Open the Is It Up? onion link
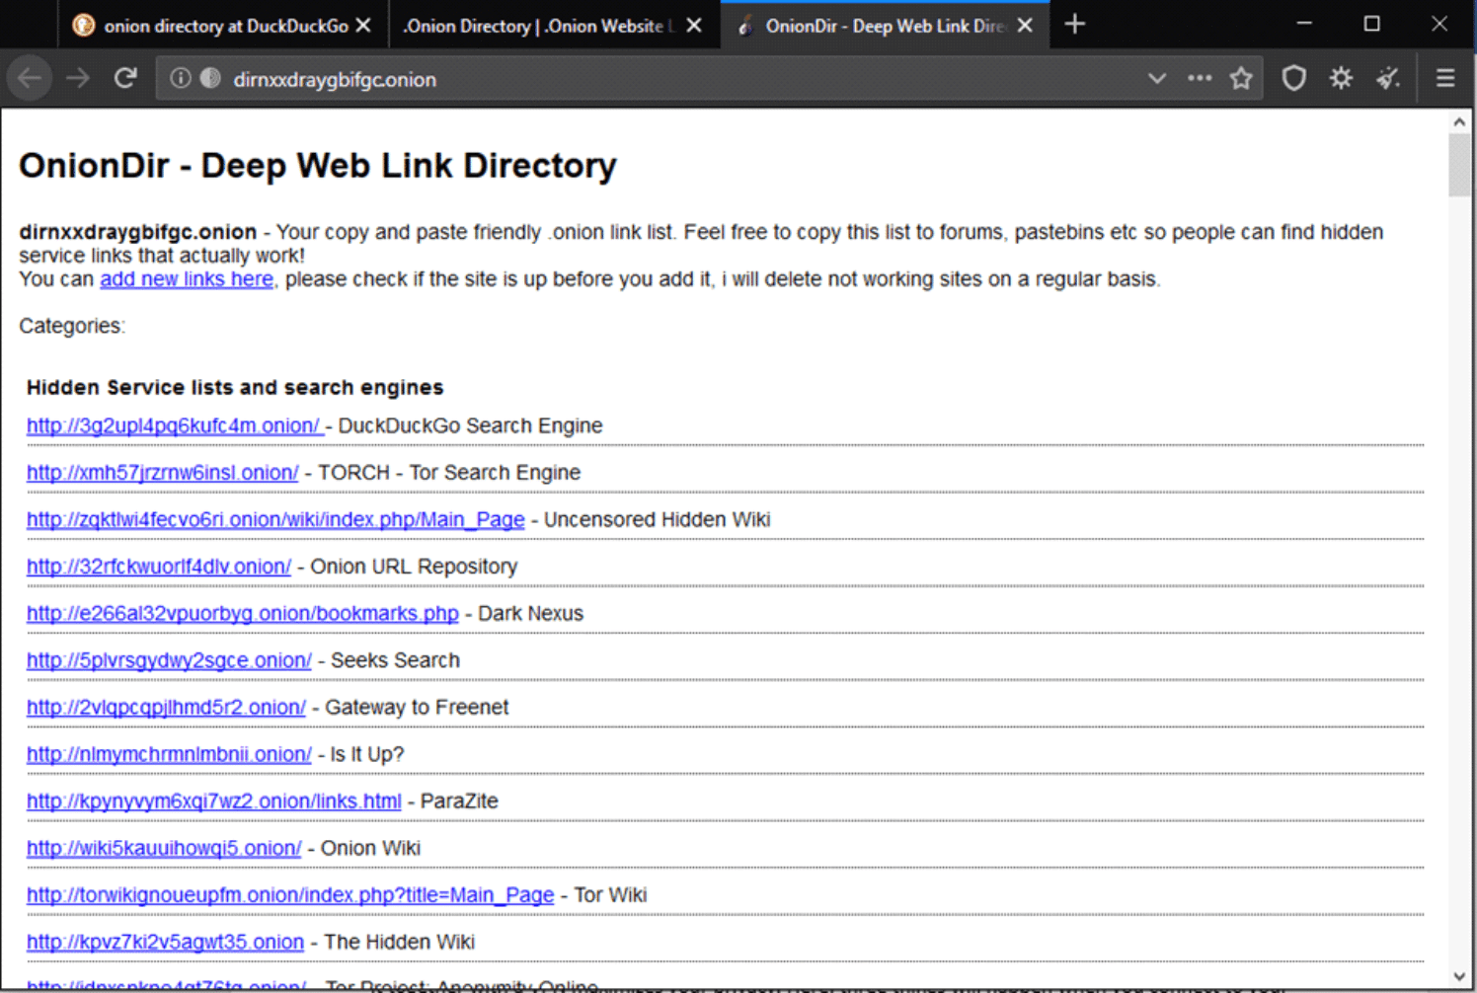The width and height of the screenshot is (1477, 993). pyautogui.click(x=169, y=754)
